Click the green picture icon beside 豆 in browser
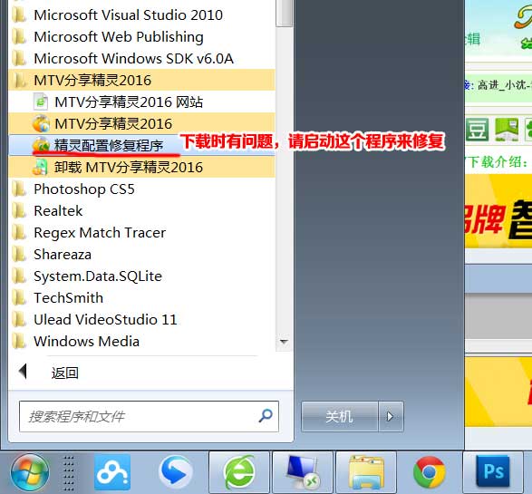 507,130
